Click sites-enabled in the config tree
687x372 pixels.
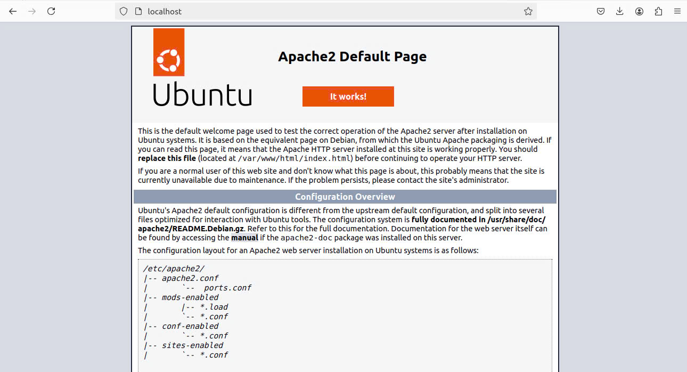click(192, 345)
